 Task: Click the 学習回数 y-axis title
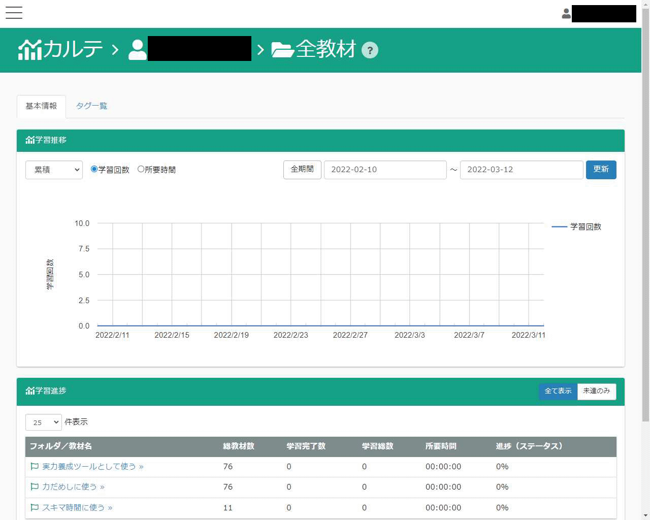coord(50,274)
